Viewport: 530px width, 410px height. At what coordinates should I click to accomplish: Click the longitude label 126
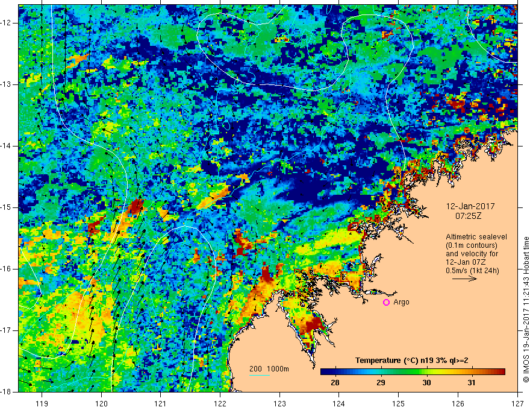click(x=458, y=403)
